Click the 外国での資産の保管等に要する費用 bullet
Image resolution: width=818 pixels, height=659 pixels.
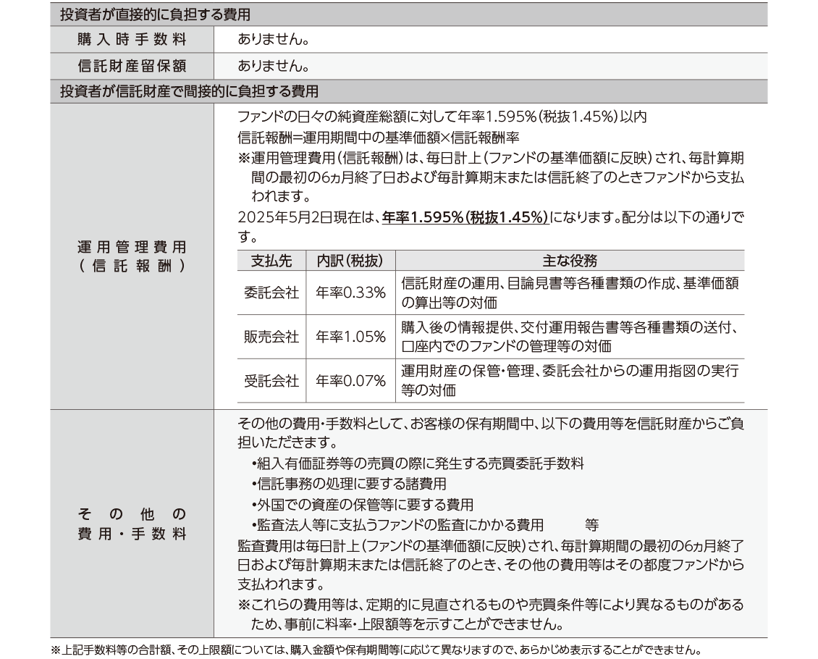(x=362, y=504)
